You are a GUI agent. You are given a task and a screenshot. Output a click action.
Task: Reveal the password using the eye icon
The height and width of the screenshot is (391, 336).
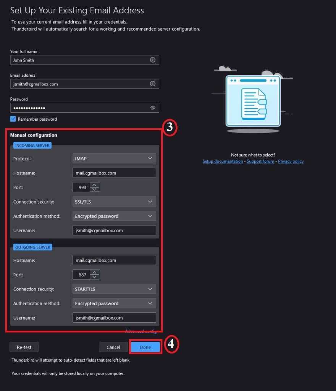[x=152, y=108]
